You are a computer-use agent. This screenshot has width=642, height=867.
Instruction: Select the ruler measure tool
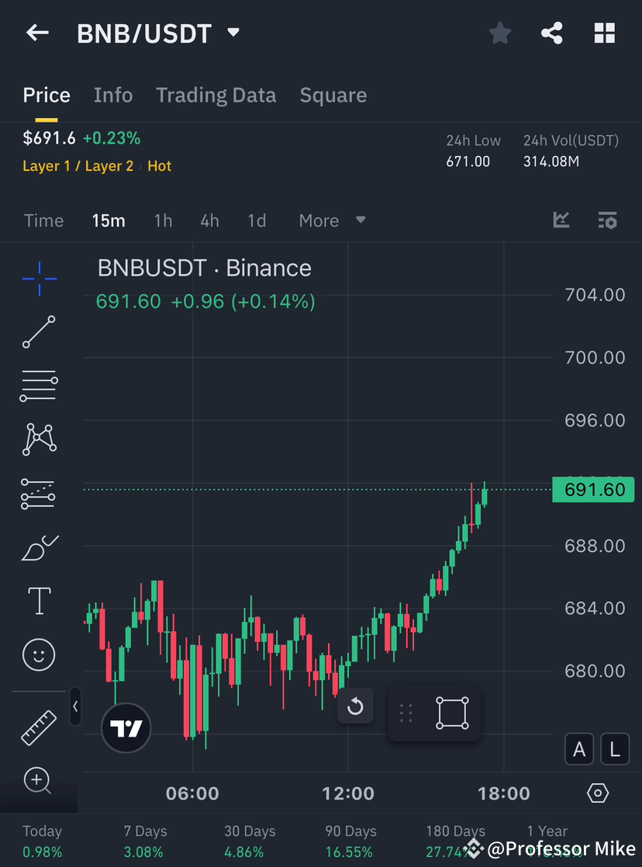39,728
